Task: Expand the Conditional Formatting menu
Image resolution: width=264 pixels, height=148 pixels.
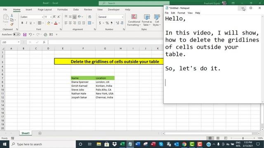Action: pyautogui.click(x=134, y=20)
